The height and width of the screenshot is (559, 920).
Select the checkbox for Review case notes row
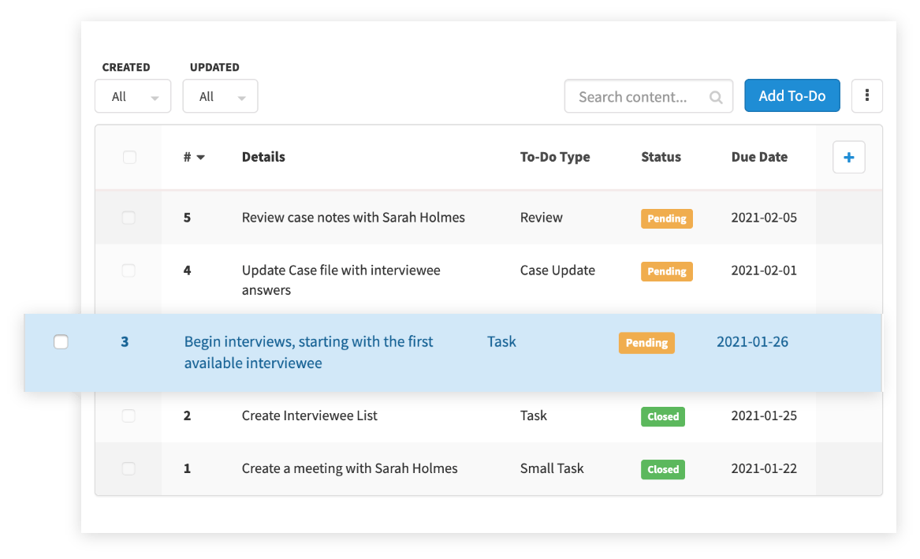129,218
